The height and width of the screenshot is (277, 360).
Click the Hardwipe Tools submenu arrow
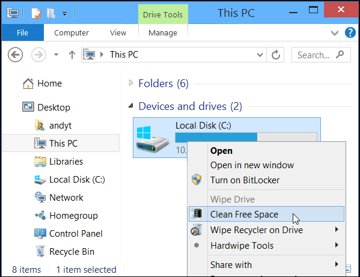click(x=337, y=245)
